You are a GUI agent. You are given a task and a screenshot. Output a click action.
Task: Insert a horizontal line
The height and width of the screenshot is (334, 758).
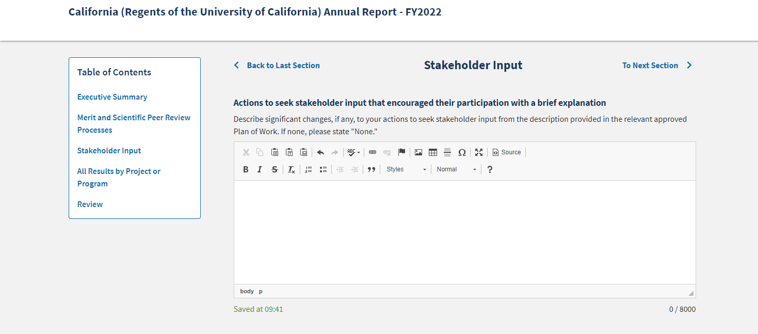point(447,152)
